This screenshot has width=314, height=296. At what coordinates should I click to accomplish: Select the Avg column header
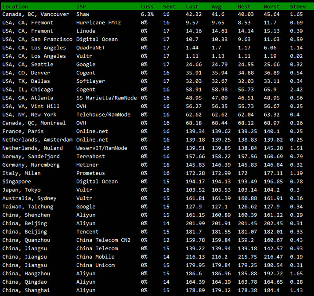217,7
